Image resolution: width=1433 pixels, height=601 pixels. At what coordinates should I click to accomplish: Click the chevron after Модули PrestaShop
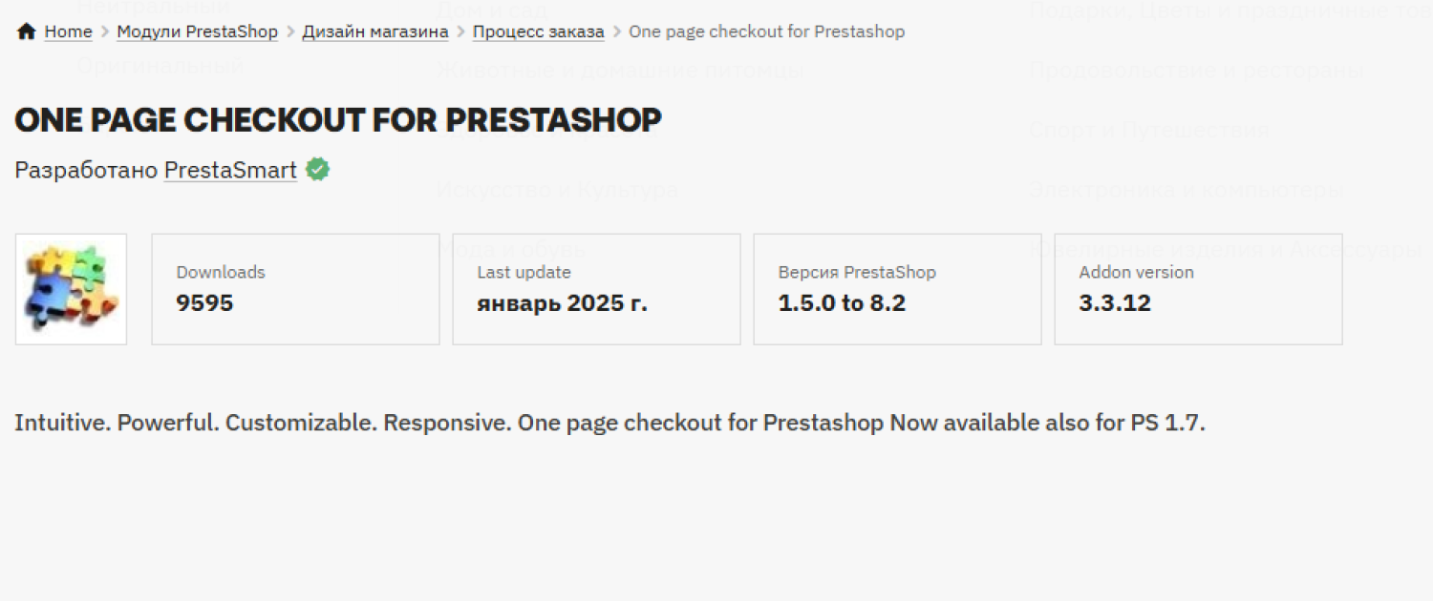click(290, 31)
